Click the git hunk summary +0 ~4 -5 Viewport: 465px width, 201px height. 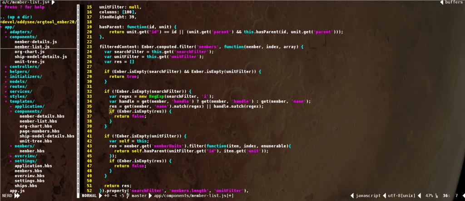(113, 196)
